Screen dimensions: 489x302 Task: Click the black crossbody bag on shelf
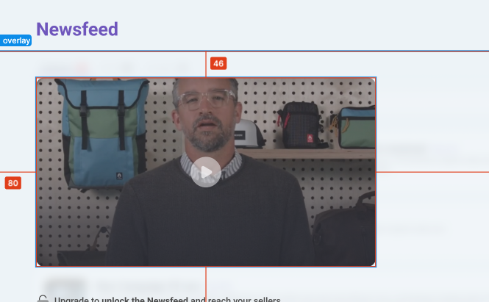(301, 126)
